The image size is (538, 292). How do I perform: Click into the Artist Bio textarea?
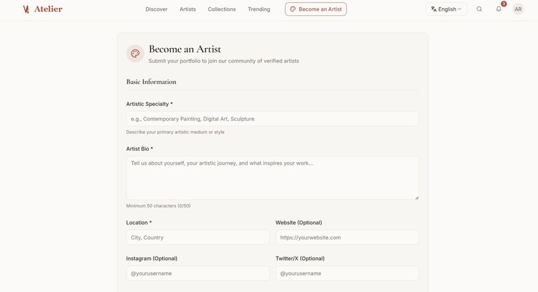point(272,178)
